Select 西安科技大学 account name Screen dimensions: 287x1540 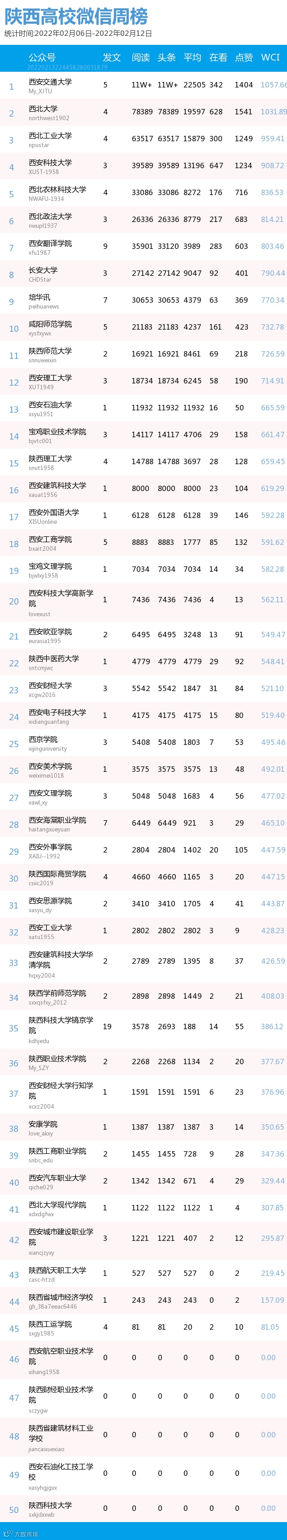point(50,163)
